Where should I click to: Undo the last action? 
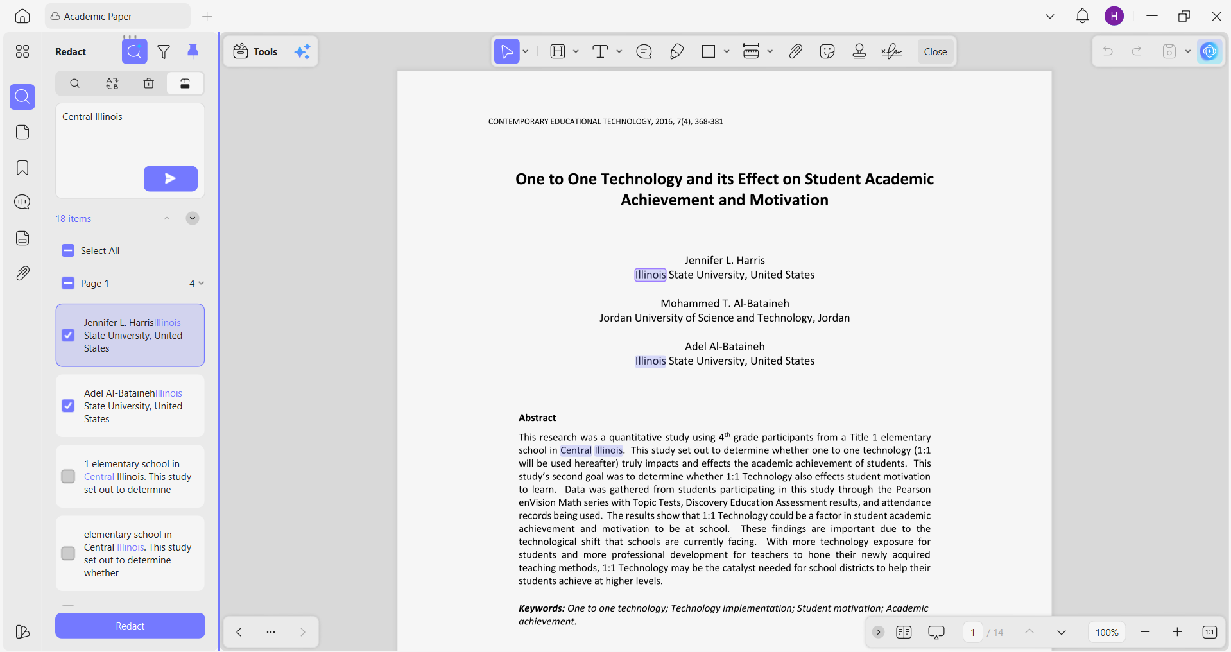coord(1108,51)
